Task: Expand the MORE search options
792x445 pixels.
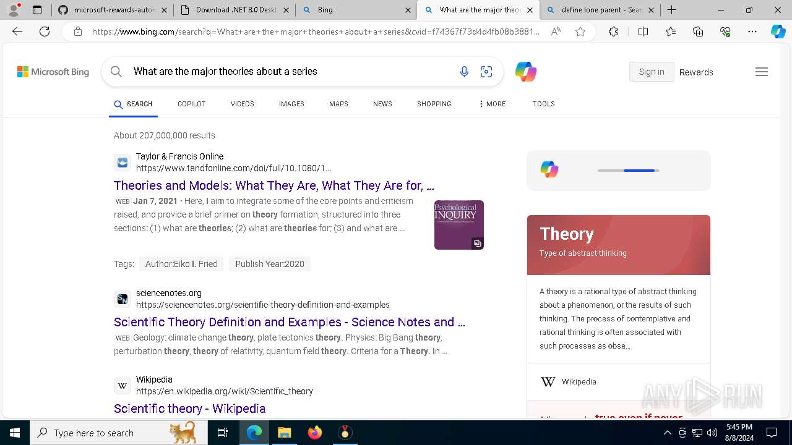Action: (x=493, y=104)
